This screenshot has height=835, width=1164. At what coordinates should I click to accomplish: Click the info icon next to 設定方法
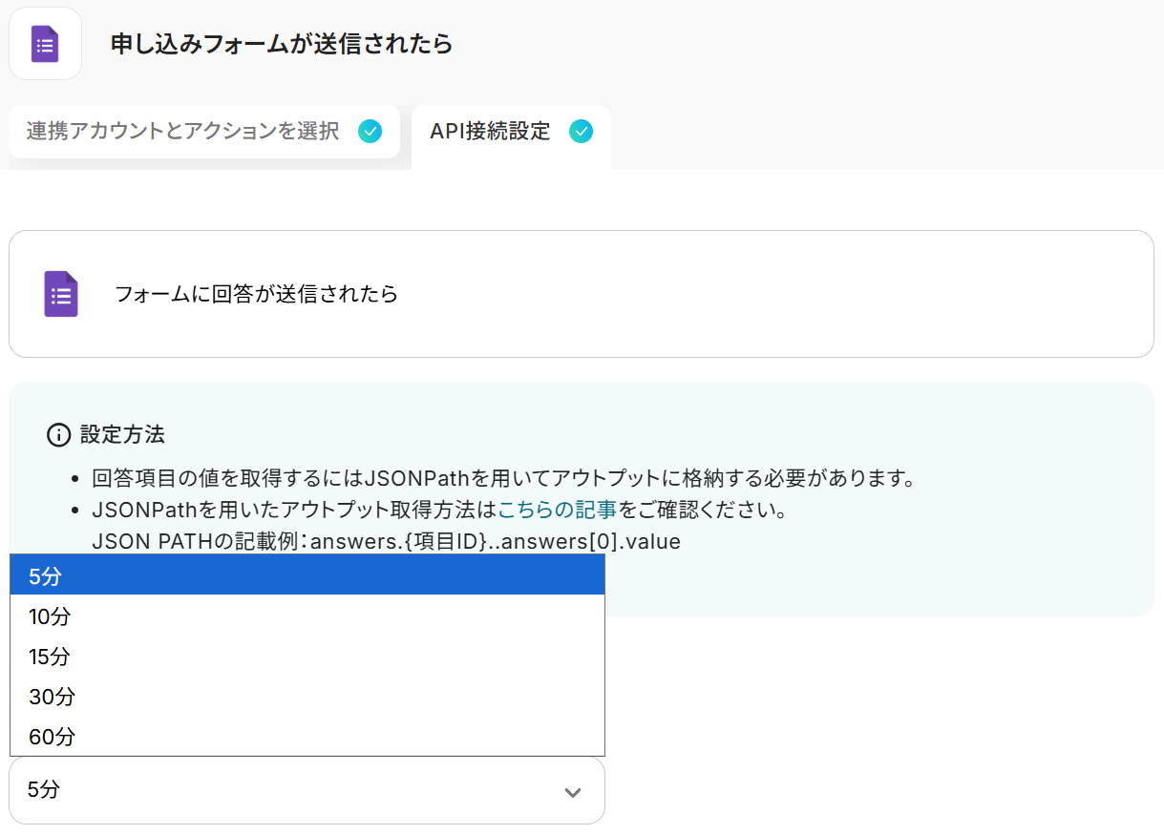[x=58, y=435]
